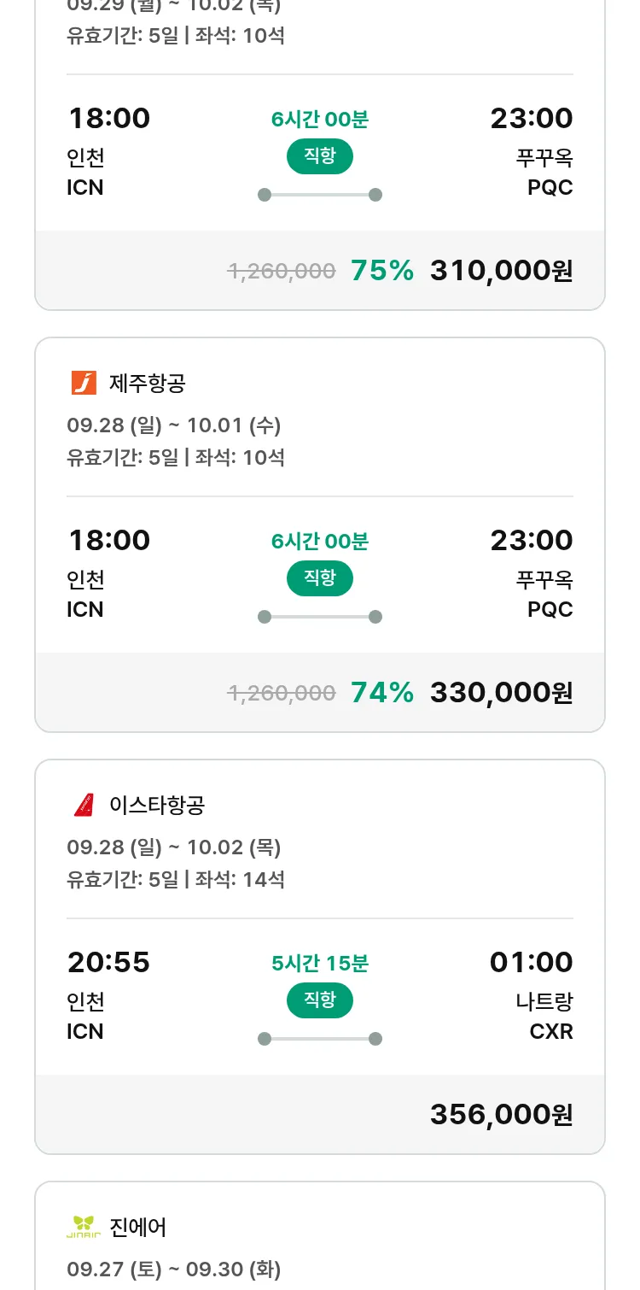Click the Jeju Air 23:00 푸꾸옥 arrival
The image size is (640, 1290).
(x=531, y=541)
